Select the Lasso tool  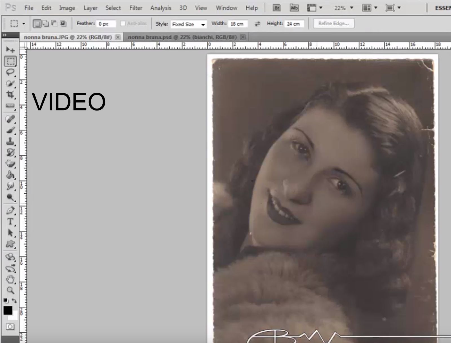(10, 72)
